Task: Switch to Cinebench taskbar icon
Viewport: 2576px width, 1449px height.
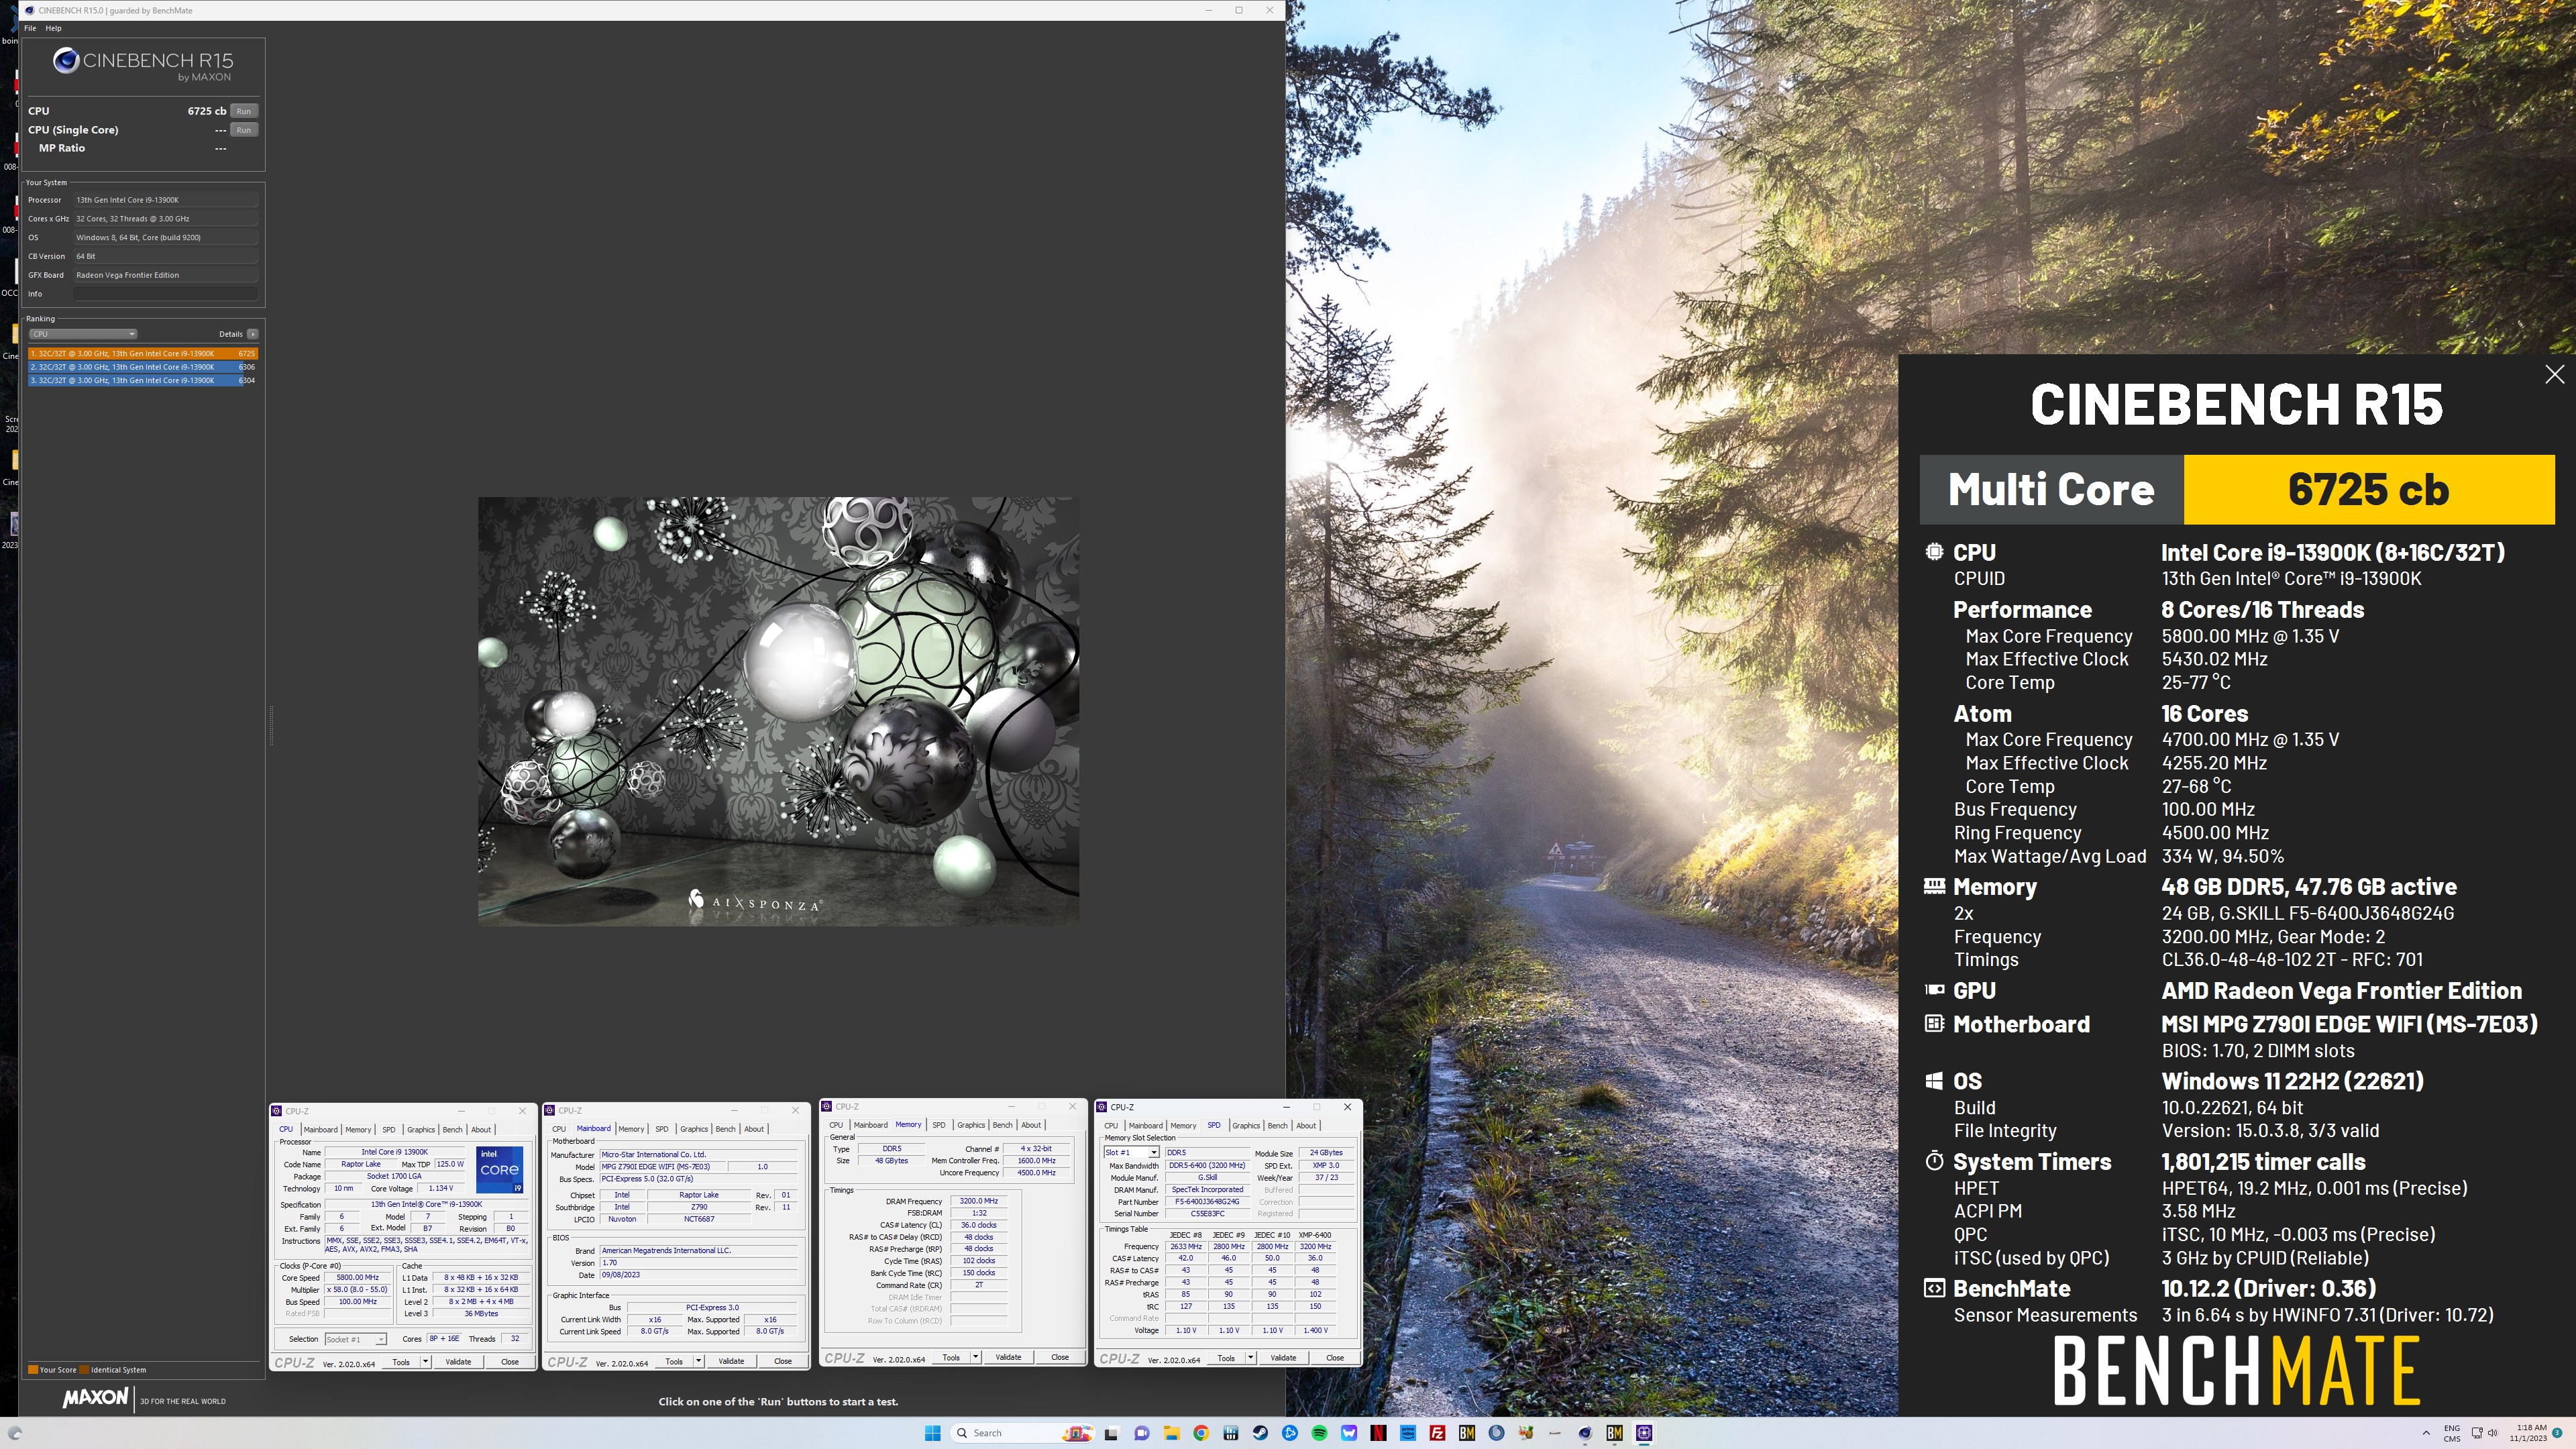Action: pyautogui.click(x=1585, y=1433)
